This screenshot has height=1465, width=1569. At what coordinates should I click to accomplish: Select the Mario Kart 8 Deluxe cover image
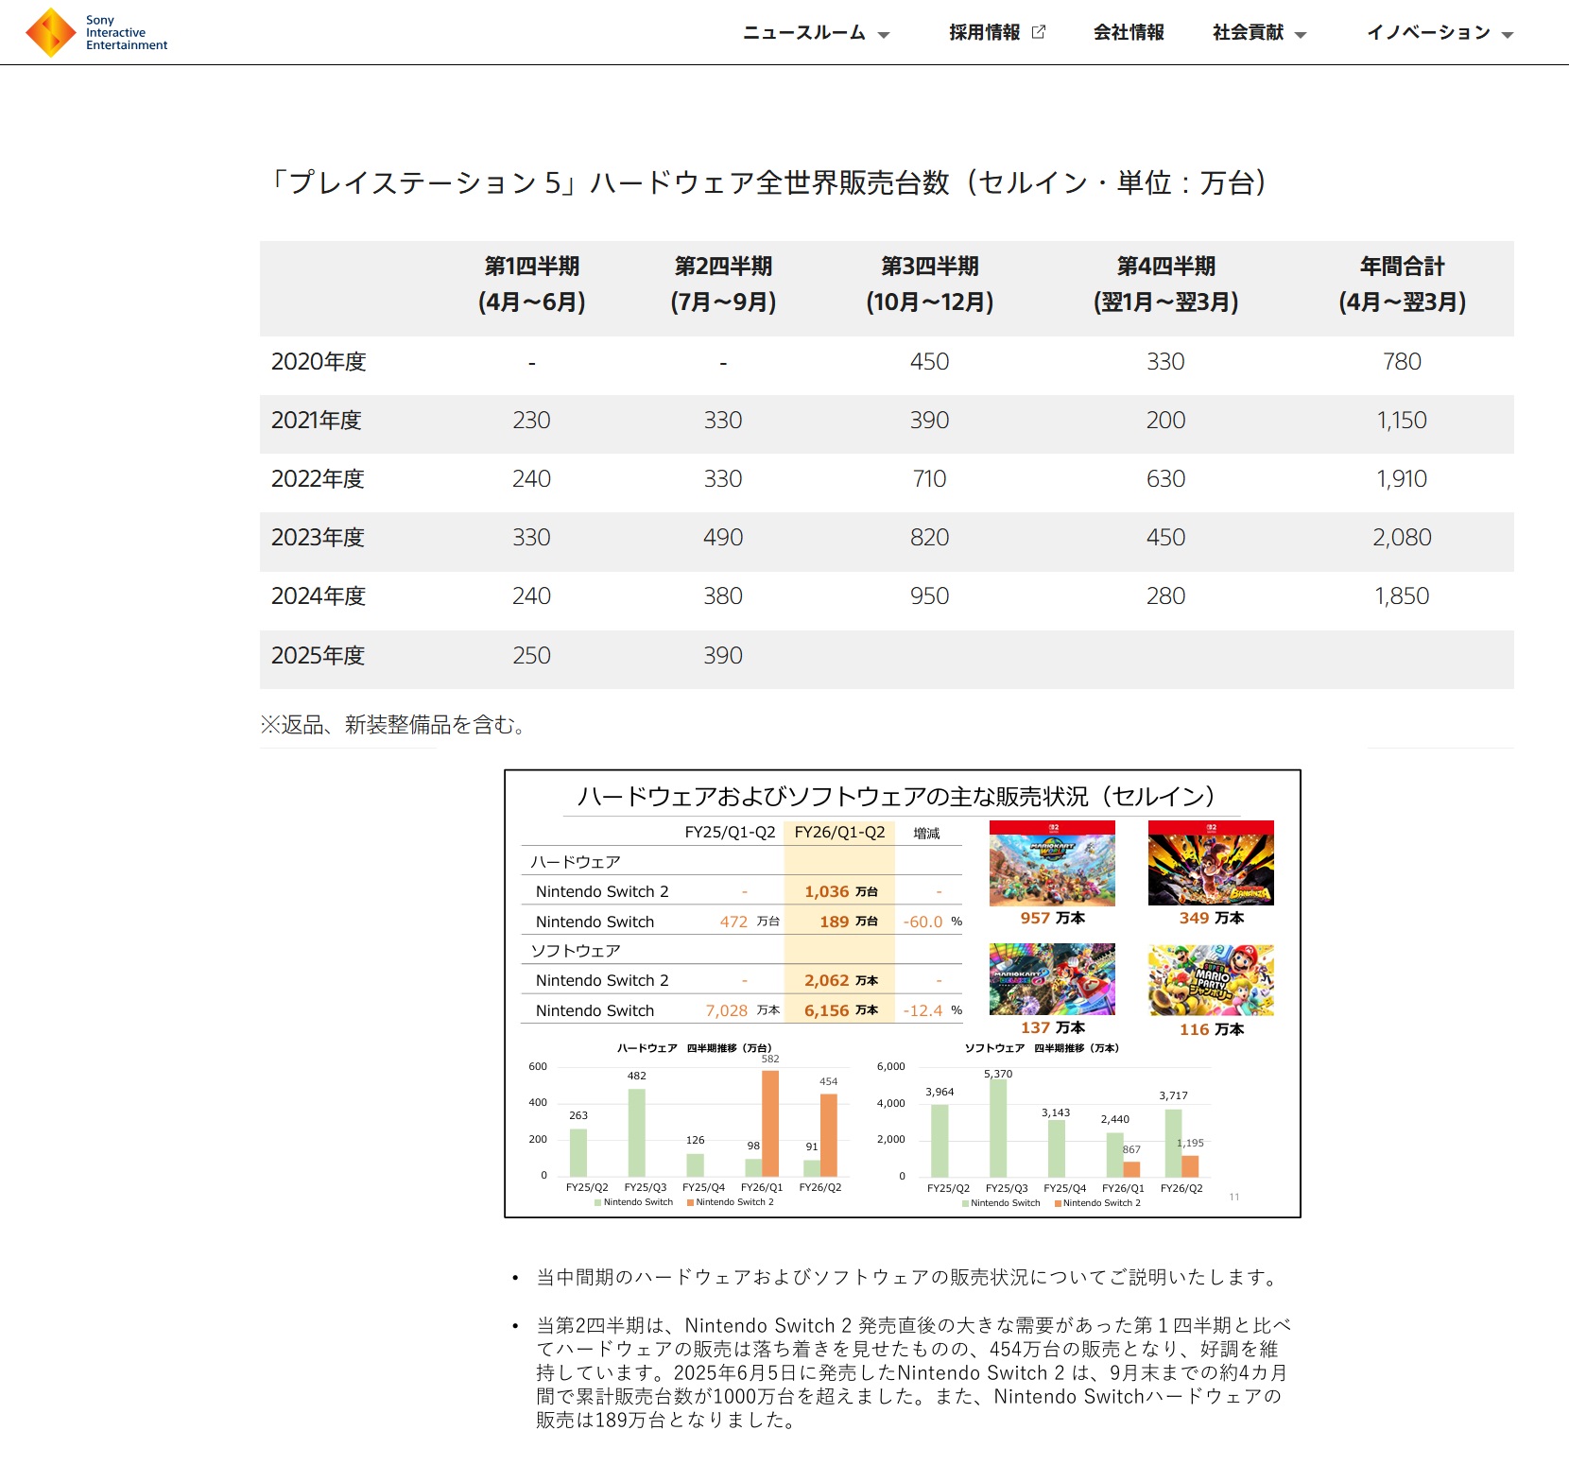tap(1052, 979)
